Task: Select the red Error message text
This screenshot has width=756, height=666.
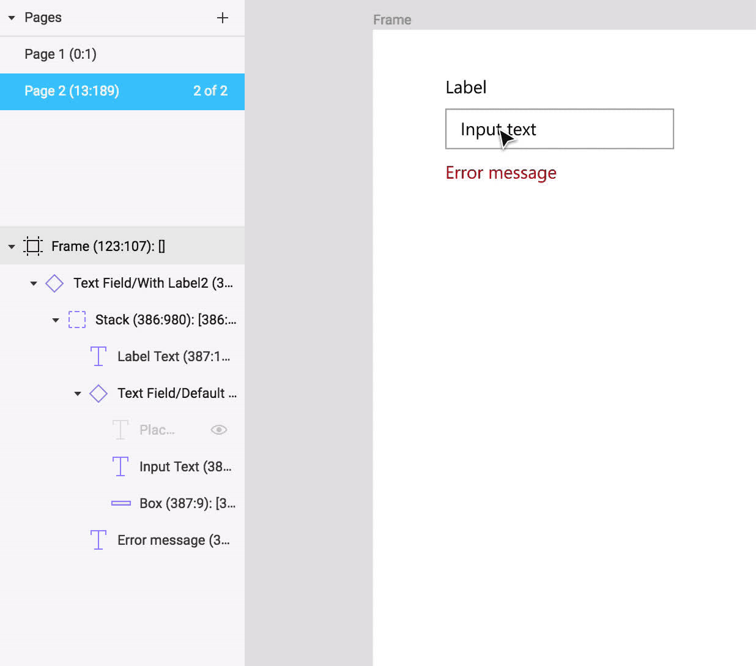Action: point(500,173)
